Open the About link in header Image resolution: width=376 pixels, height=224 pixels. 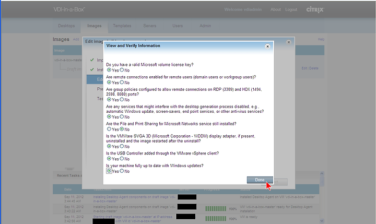click(276, 9)
